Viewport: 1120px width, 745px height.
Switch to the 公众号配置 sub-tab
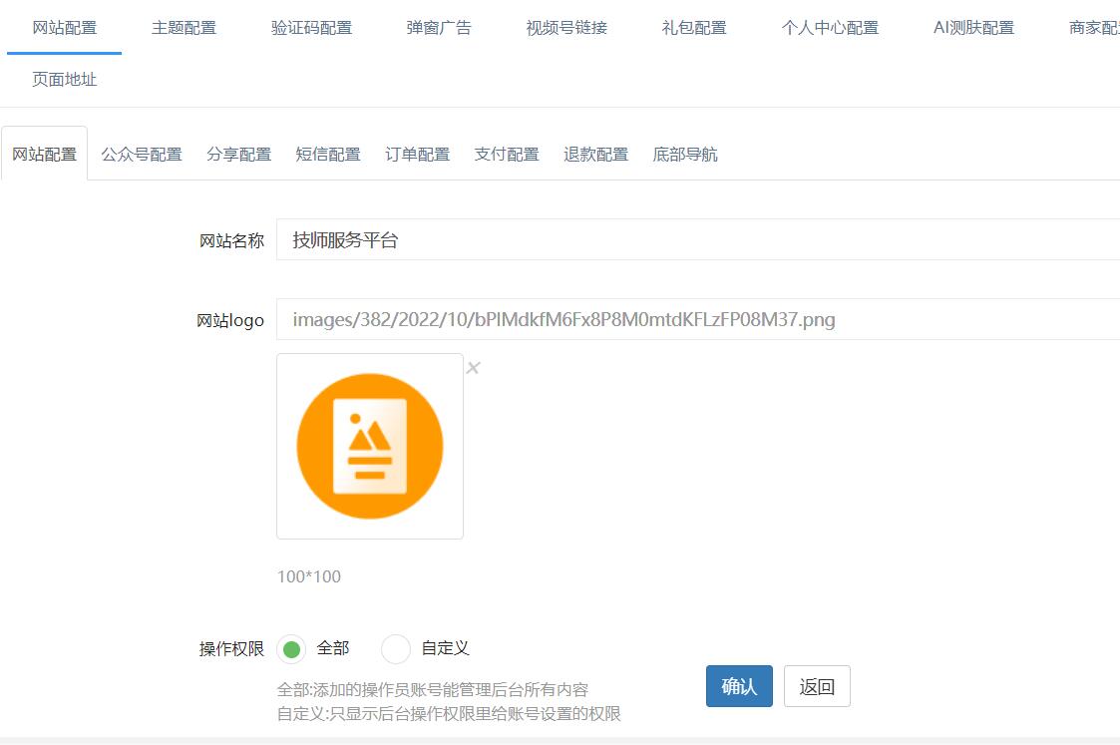pos(141,154)
